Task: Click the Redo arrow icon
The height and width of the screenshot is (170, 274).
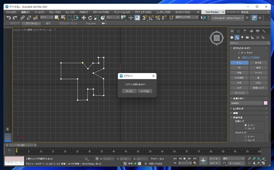Action: tap(15, 18)
